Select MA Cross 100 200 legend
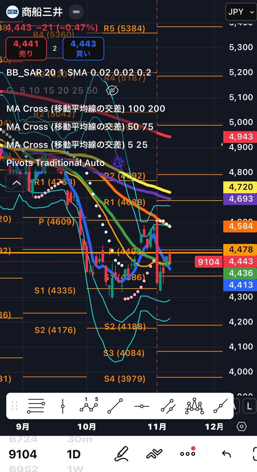 86,109
